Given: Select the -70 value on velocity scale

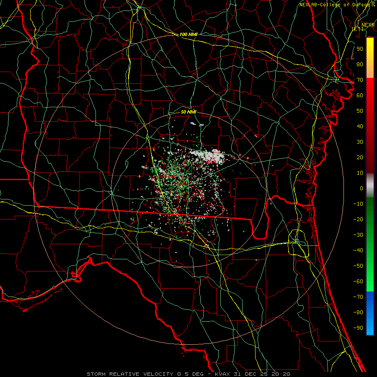Looking at the screenshot, I should tap(358, 297).
